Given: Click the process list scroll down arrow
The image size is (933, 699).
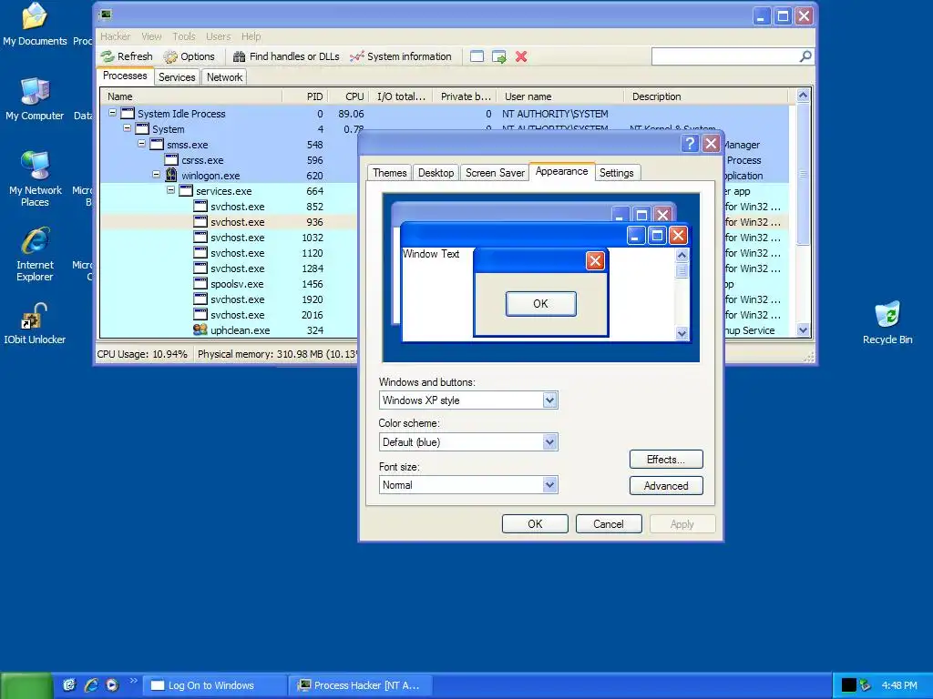Looking at the screenshot, I should (803, 330).
